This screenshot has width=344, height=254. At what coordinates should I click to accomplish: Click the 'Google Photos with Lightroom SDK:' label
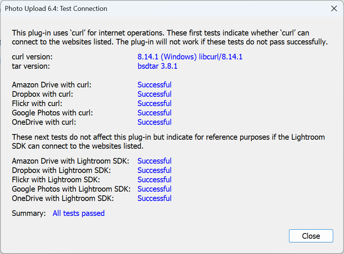tap(71, 189)
